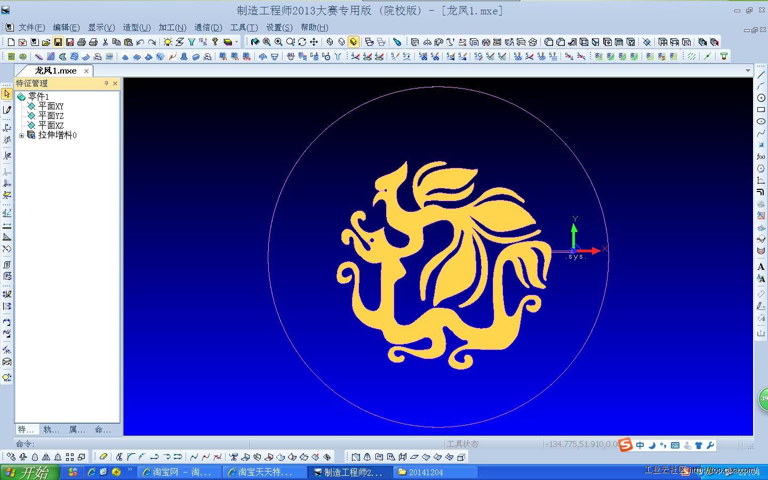Click the array grid icon in bottom toolbar
Screen dimensions: 768x480
pyautogui.click(x=70, y=457)
